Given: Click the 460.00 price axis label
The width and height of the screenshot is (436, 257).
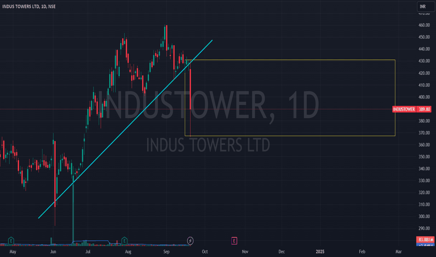Looking at the screenshot, I should 424,25.
